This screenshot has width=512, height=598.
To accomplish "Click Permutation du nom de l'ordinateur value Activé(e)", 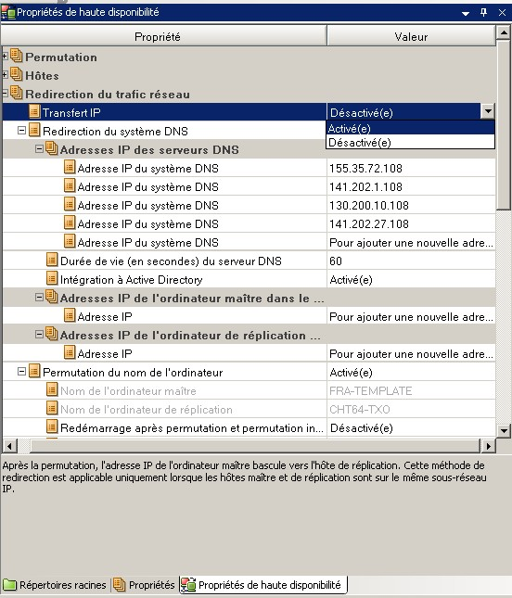I will click(411, 372).
